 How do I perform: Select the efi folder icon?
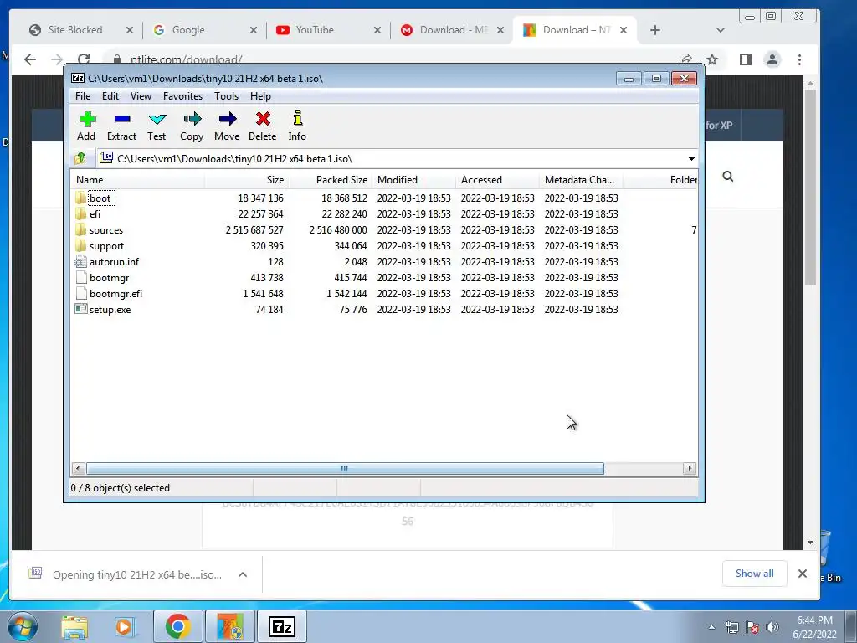pos(81,213)
